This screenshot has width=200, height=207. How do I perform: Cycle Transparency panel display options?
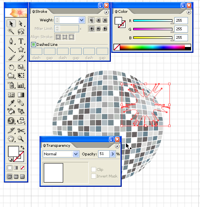44,146
